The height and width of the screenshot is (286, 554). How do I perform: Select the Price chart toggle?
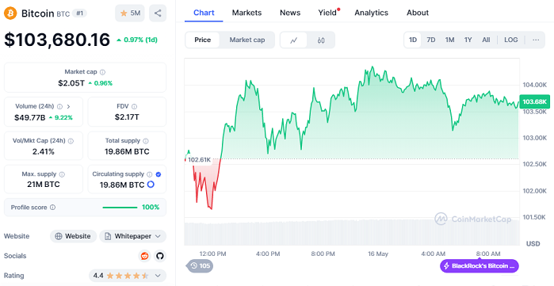(202, 40)
